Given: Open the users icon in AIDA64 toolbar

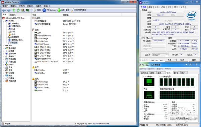Looking at the screenshot, I should tap(23, 10).
